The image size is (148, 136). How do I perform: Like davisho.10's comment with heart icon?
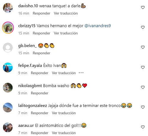(143, 7)
